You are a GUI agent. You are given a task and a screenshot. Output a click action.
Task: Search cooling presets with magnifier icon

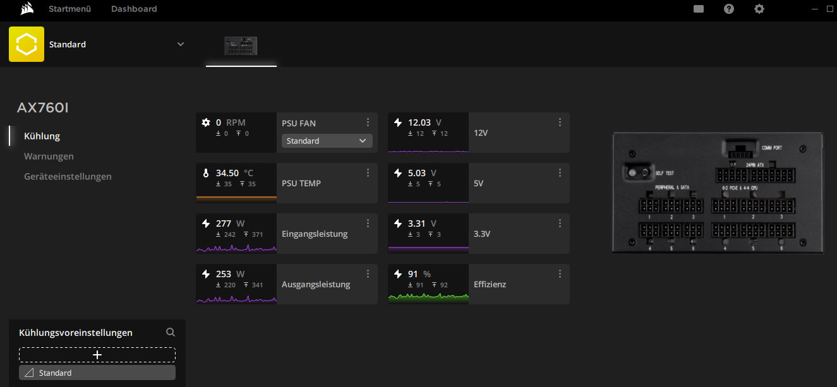click(x=170, y=332)
